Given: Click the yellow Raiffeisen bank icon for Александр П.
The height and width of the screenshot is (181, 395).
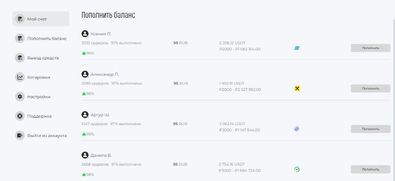Looking at the screenshot, I should (x=297, y=89).
